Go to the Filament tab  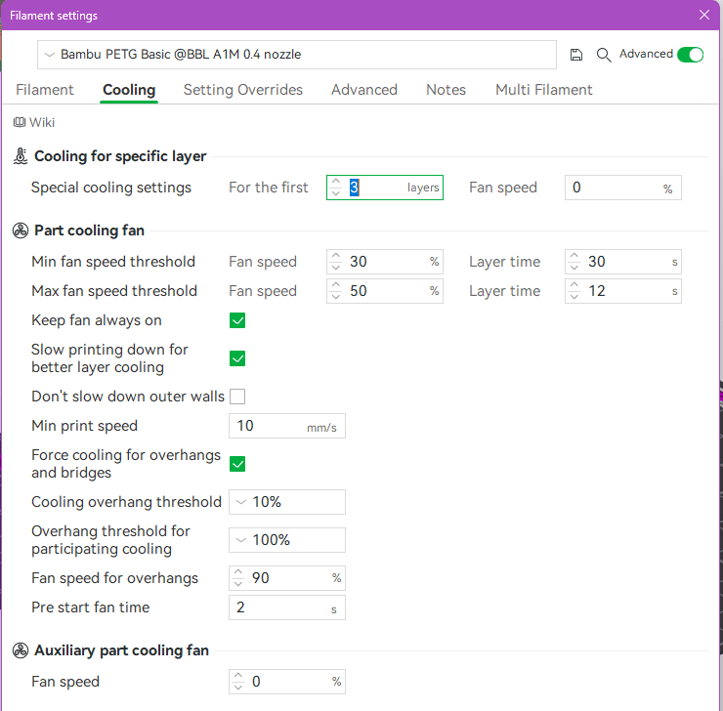(45, 90)
